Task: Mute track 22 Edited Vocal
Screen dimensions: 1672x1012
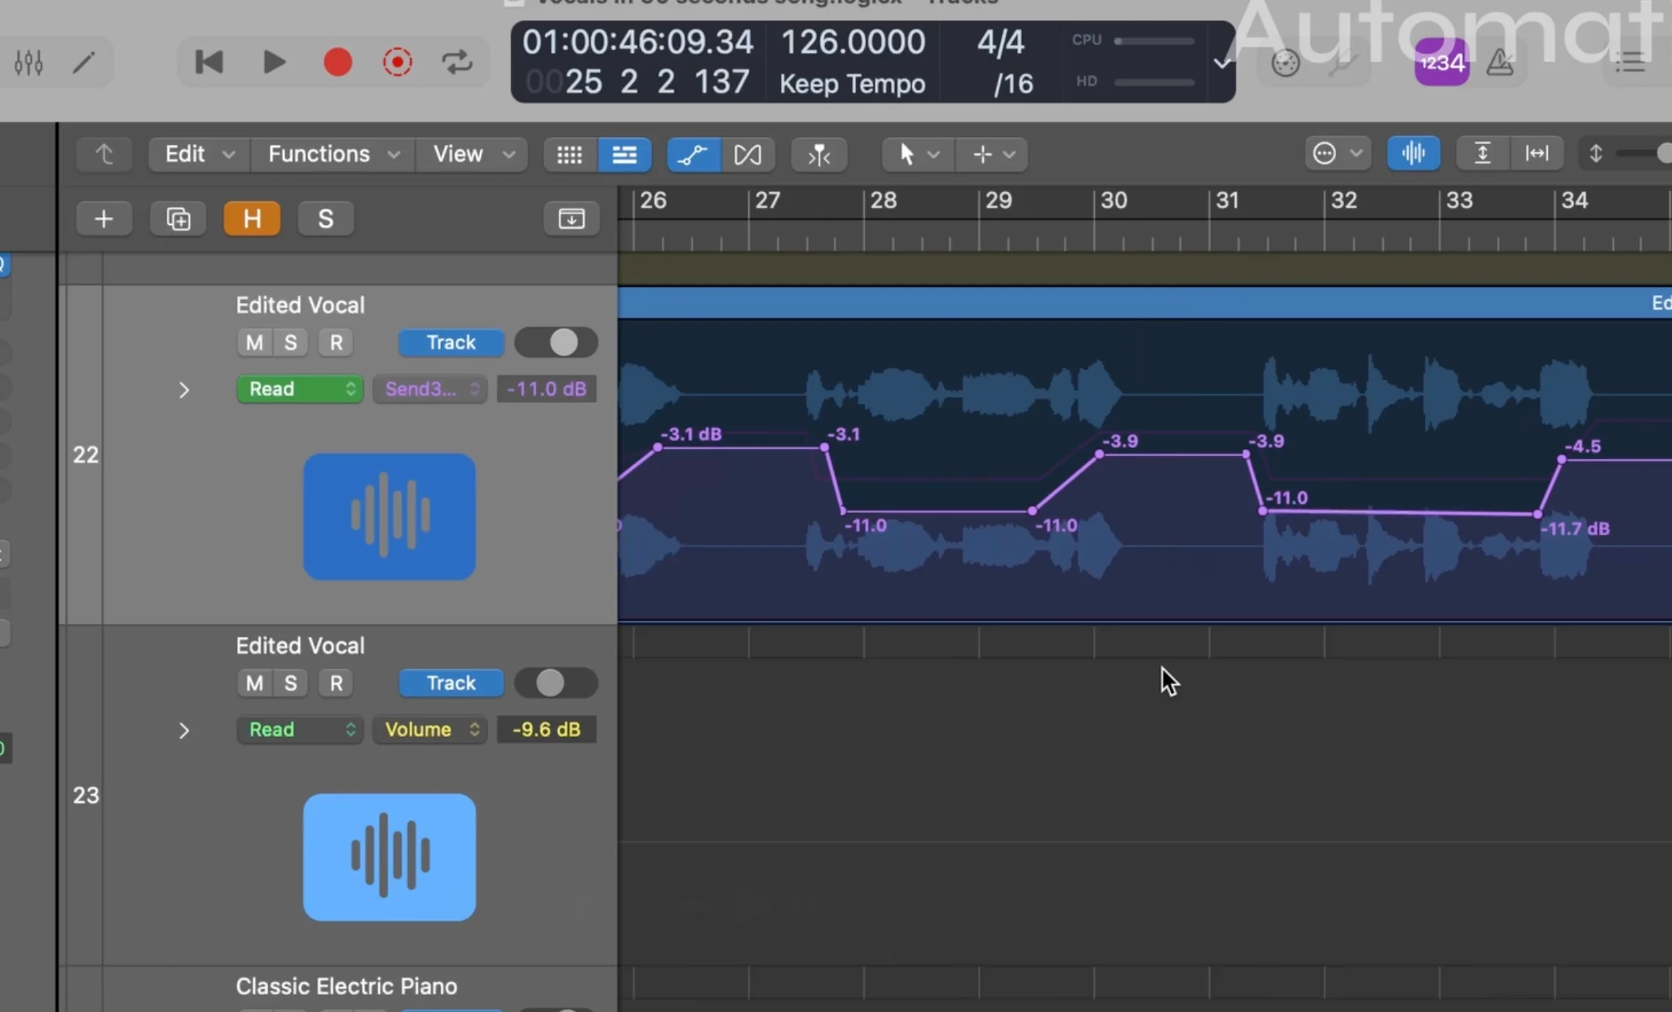Action: click(254, 343)
